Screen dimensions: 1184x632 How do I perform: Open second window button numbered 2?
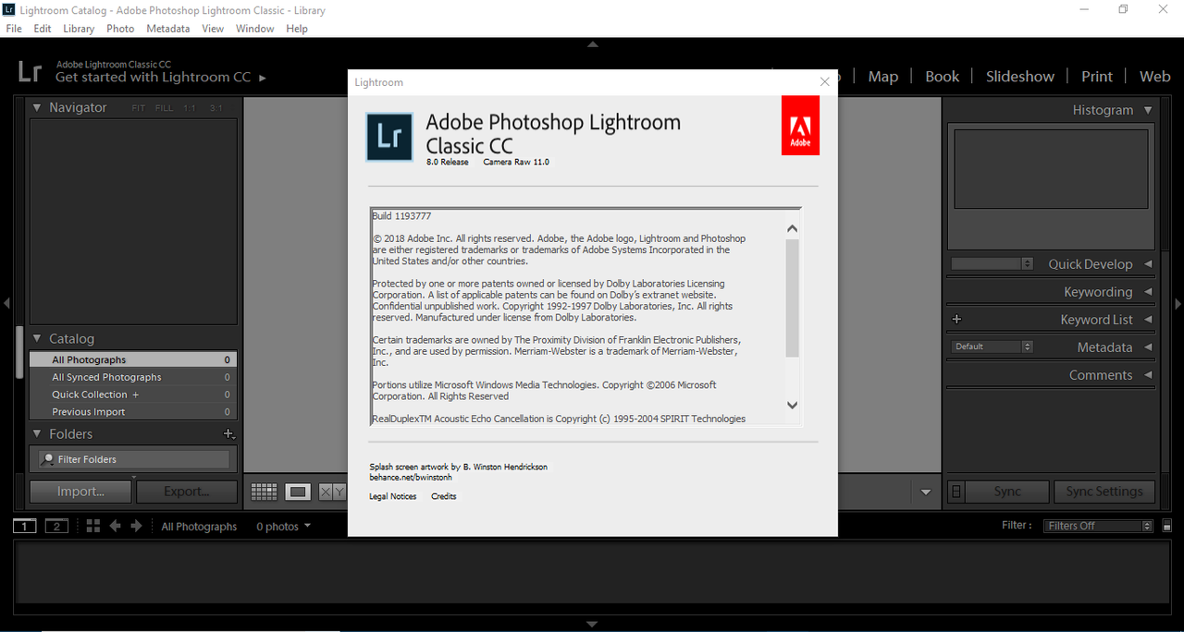57,526
